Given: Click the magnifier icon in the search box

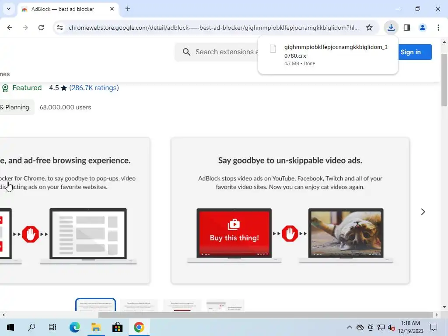Looking at the screenshot, I should pos(186,52).
